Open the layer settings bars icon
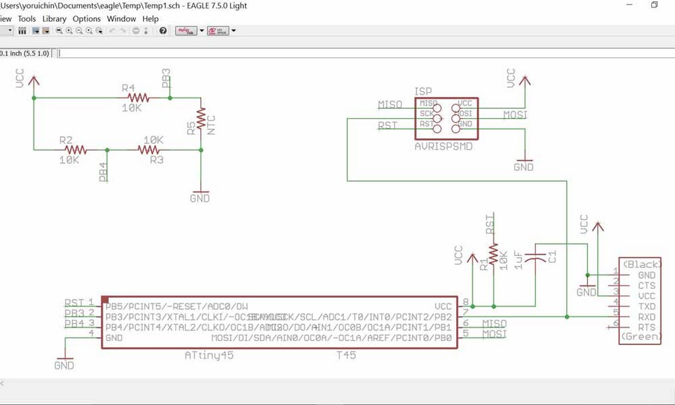Viewport: 675px width, 405px height. pos(22,30)
